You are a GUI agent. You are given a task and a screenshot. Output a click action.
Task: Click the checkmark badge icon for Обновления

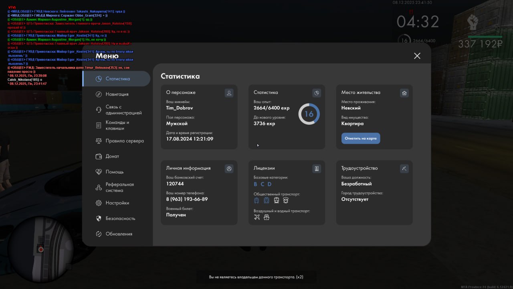[x=99, y=234]
